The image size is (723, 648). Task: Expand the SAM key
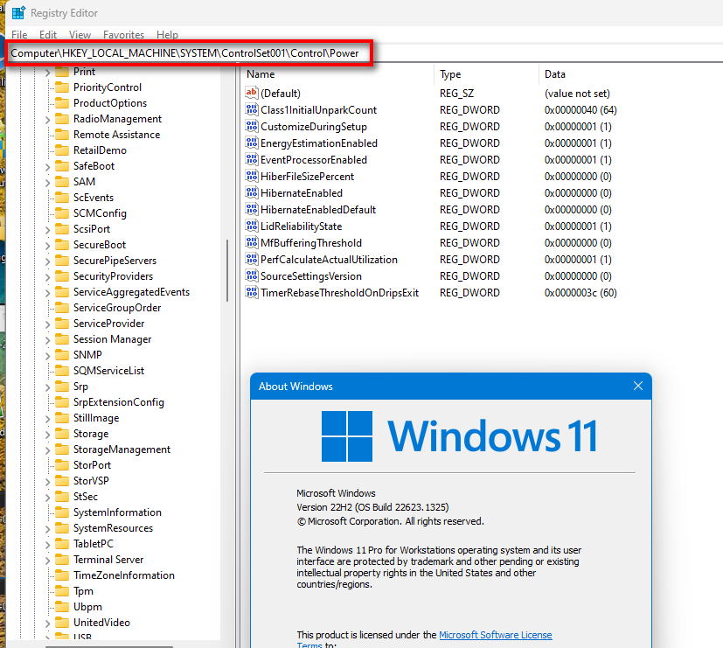(47, 183)
